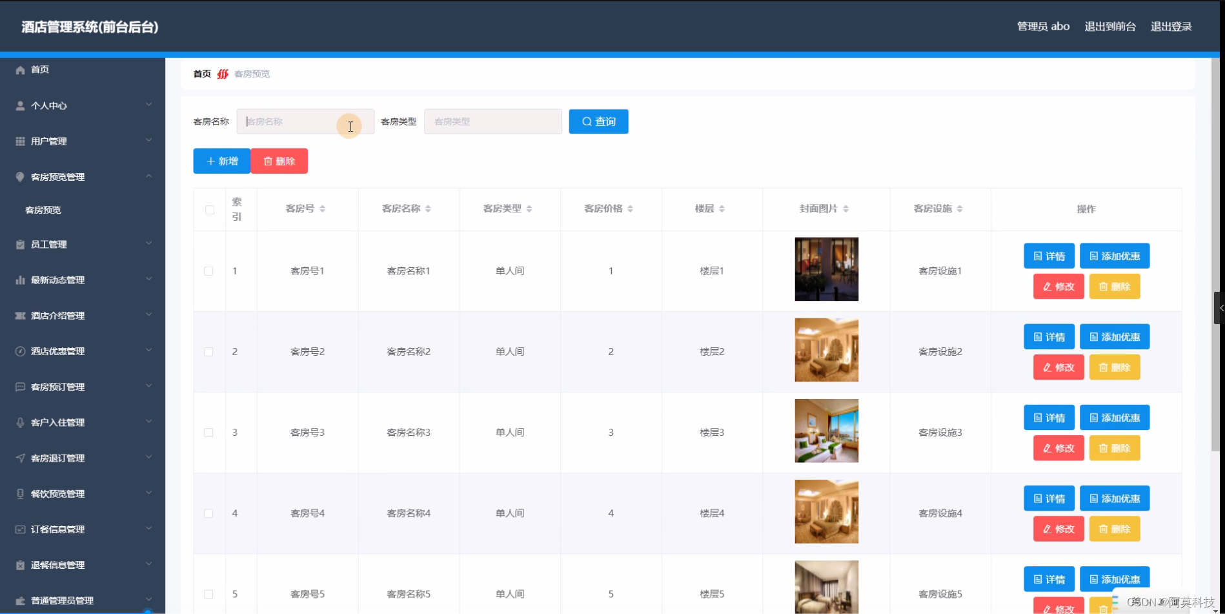The image size is (1225, 614).
Task: Click the blue 新增 button
Action: [221, 161]
